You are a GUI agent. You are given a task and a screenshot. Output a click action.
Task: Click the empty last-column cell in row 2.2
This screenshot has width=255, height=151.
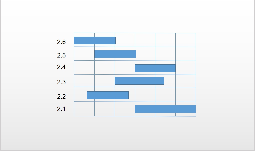point(186,94)
